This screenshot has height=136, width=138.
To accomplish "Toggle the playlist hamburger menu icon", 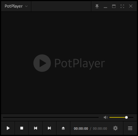I will click(x=130, y=128).
